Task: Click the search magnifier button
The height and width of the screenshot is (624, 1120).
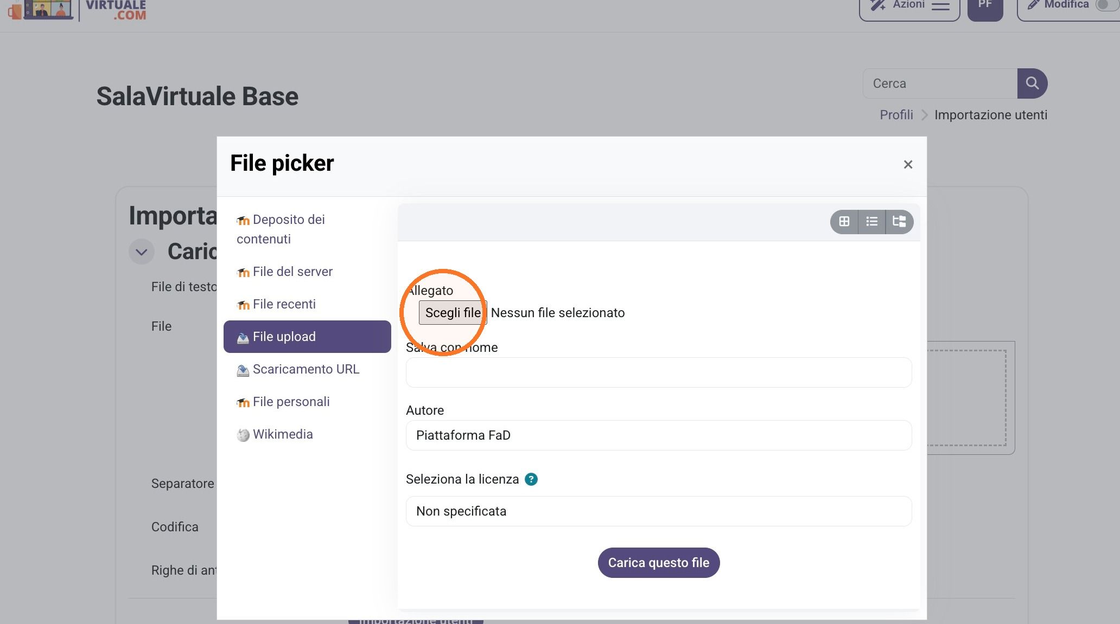Action: coord(1032,83)
